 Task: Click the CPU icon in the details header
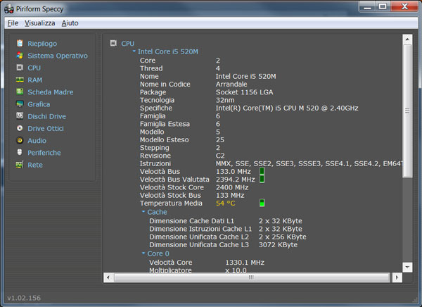pyautogui.click(x=113, y=43)
